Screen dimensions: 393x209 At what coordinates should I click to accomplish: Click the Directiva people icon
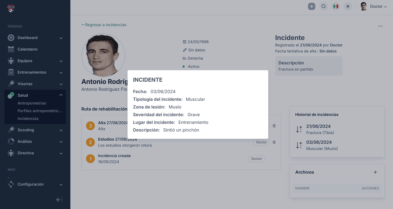11,153
